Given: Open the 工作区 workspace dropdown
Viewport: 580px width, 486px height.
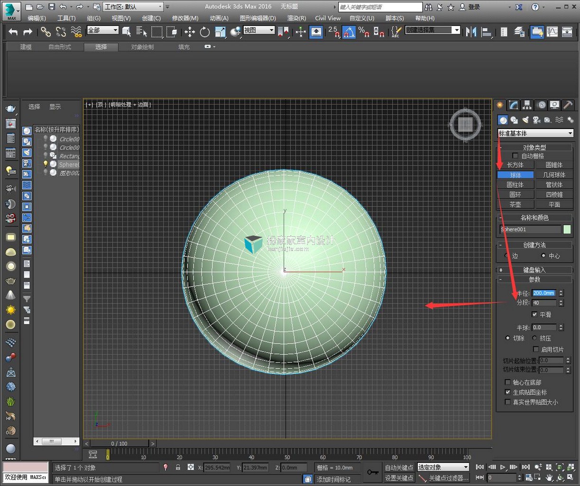Looking at the screenshot, I should coord(133,7).
